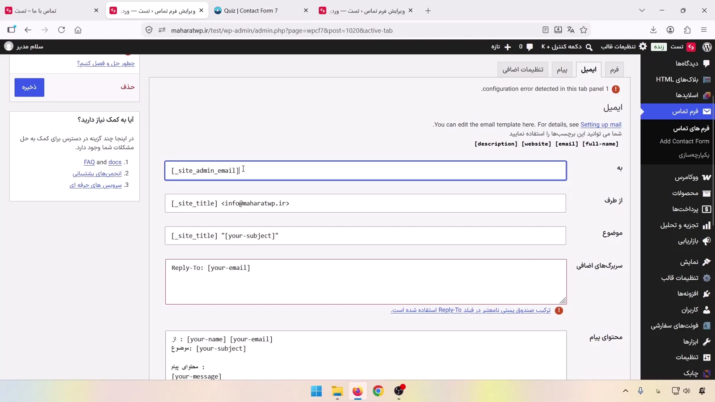
Task: Open reader view icon in address bar
Action: click(546, 30)
